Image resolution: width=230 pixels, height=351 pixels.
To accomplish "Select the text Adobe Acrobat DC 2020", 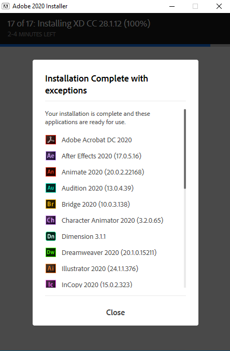I will [97, 140].
